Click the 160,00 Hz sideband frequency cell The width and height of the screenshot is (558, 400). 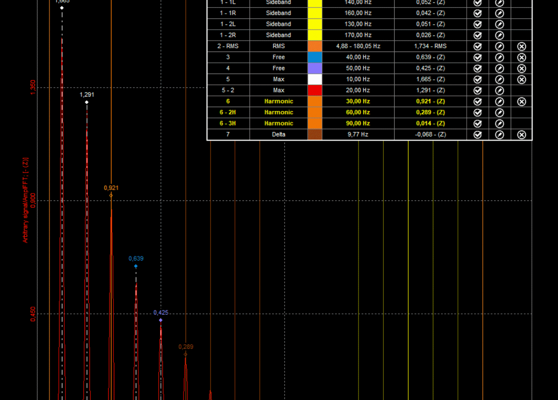click(358, 13)
